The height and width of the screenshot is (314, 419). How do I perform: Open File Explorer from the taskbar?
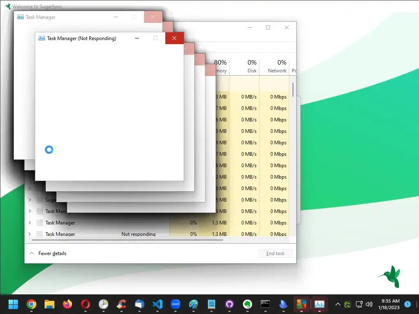point(50,304)
